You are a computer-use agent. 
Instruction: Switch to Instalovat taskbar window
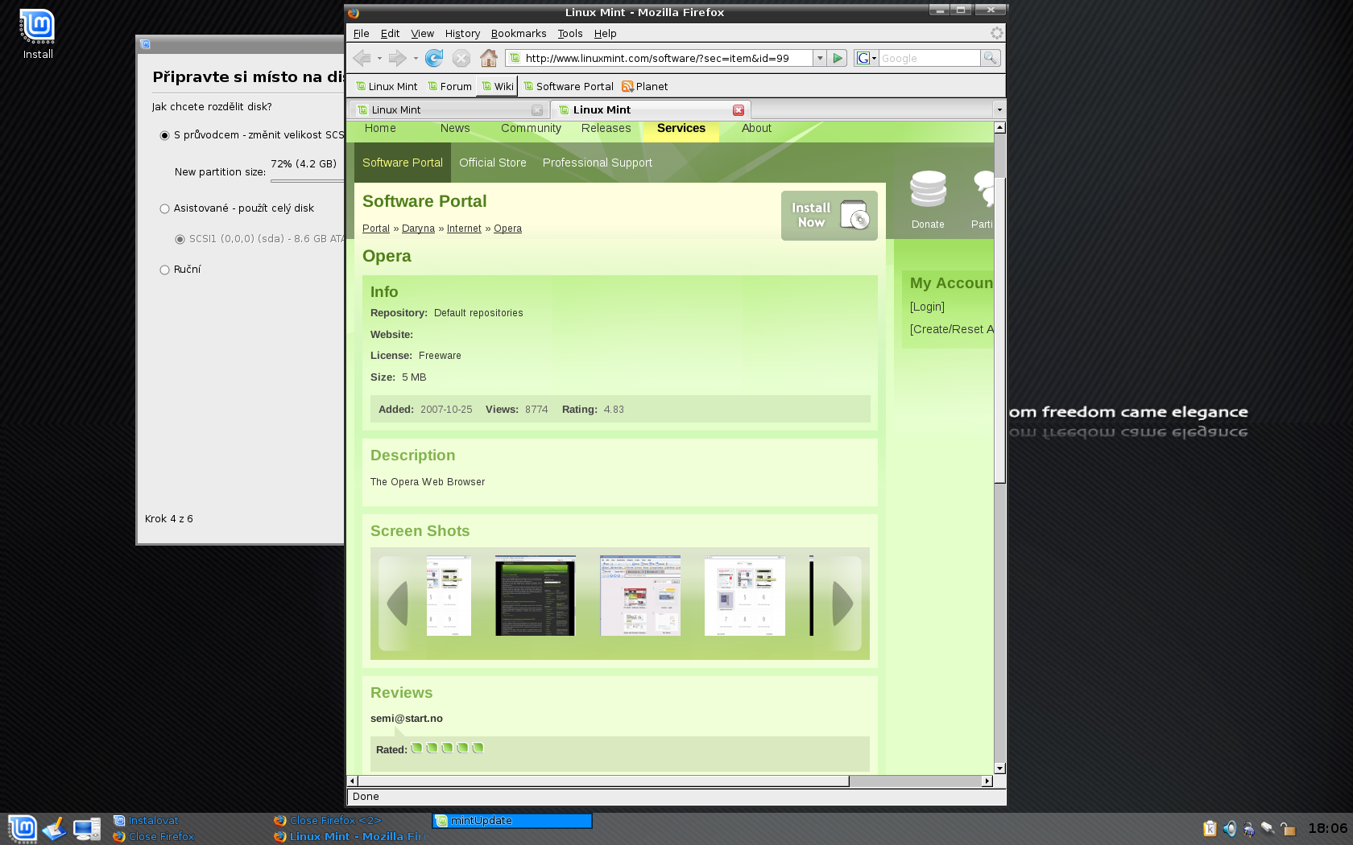[147, 821]
